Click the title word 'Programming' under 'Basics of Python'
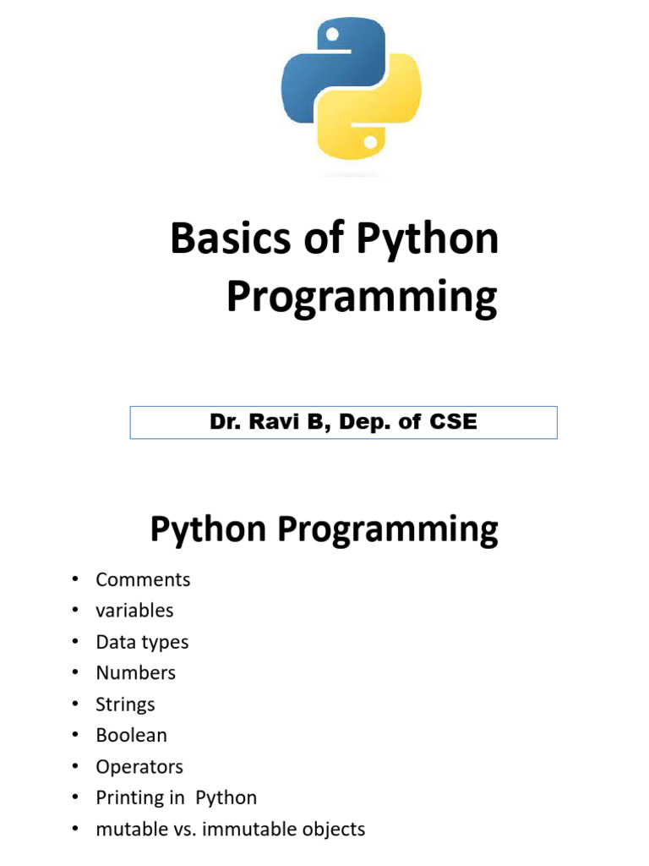 [362, 298]
